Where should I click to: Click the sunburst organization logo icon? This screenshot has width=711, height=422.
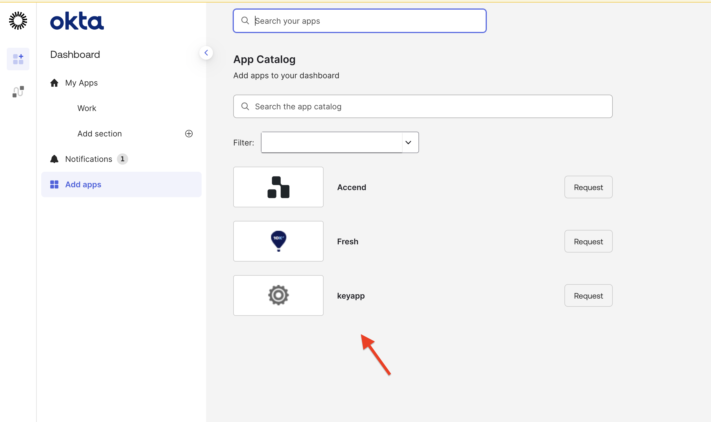click(x=18, y=20)
